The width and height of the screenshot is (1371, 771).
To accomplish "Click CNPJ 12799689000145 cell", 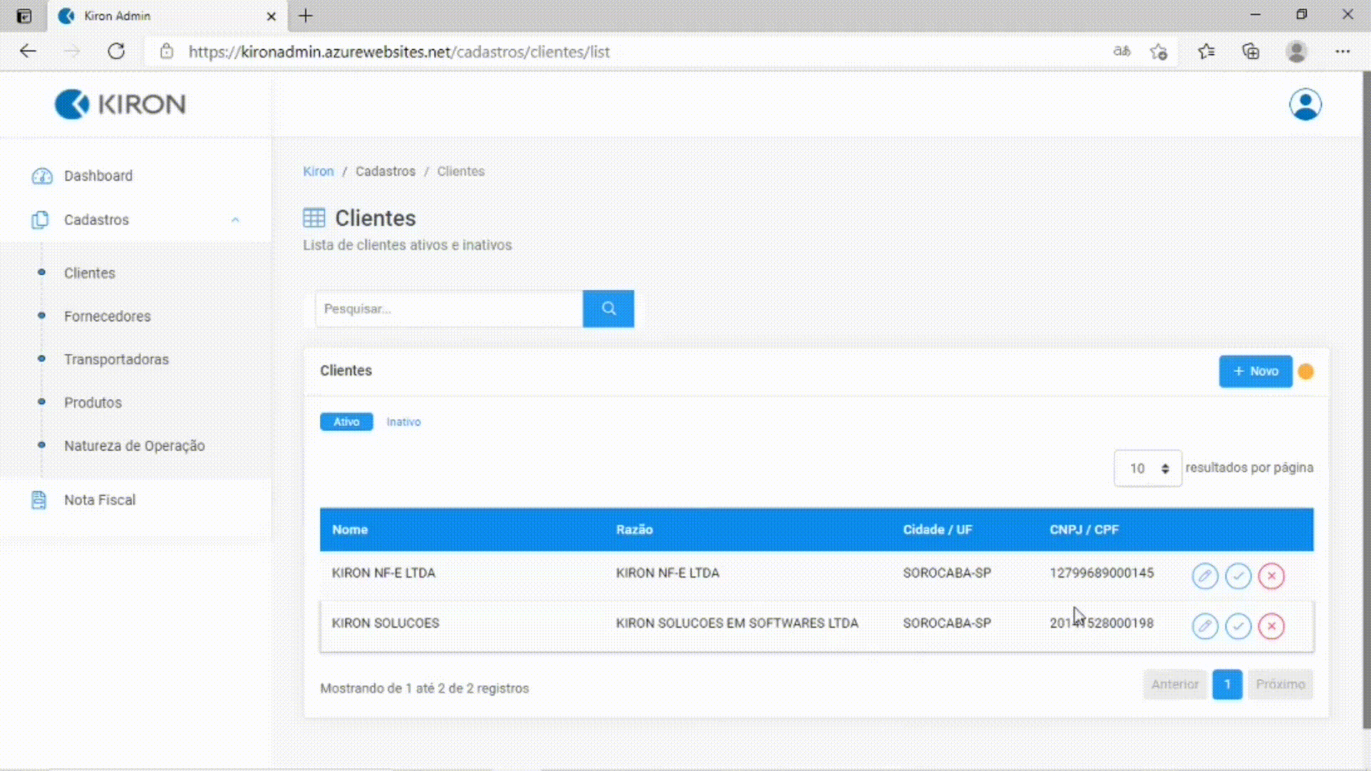I will coord(1101,573).
